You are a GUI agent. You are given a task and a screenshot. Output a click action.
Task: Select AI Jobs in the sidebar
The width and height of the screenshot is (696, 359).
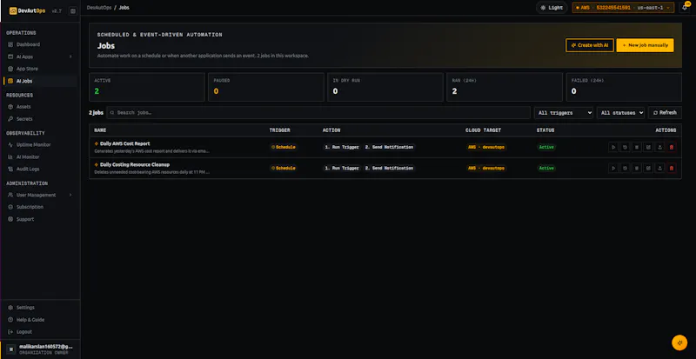coord(40,81)
